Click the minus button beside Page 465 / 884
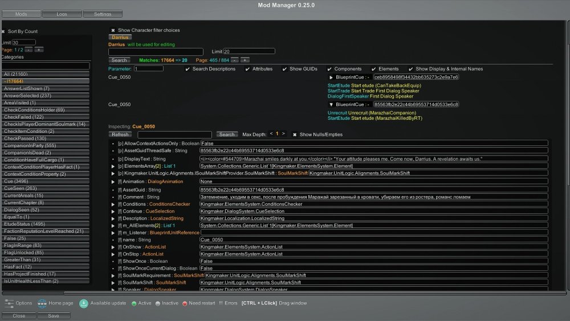The width and height of the screenshot is (570, 321). (234, 60)
